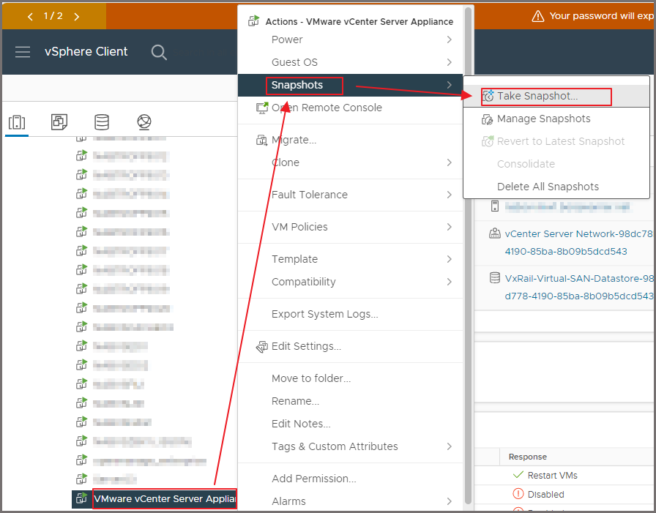656x513 pixels.
Task: Expand the Guest OS submenu chevron
Action: coord(450,62)
